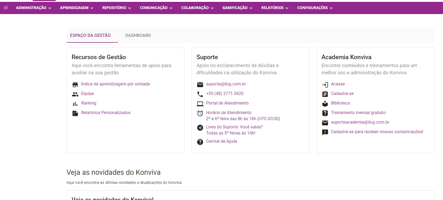
Task: Expand the ADMINISTRAÇÃO dropdown arrow
Action: pos(50,8)
